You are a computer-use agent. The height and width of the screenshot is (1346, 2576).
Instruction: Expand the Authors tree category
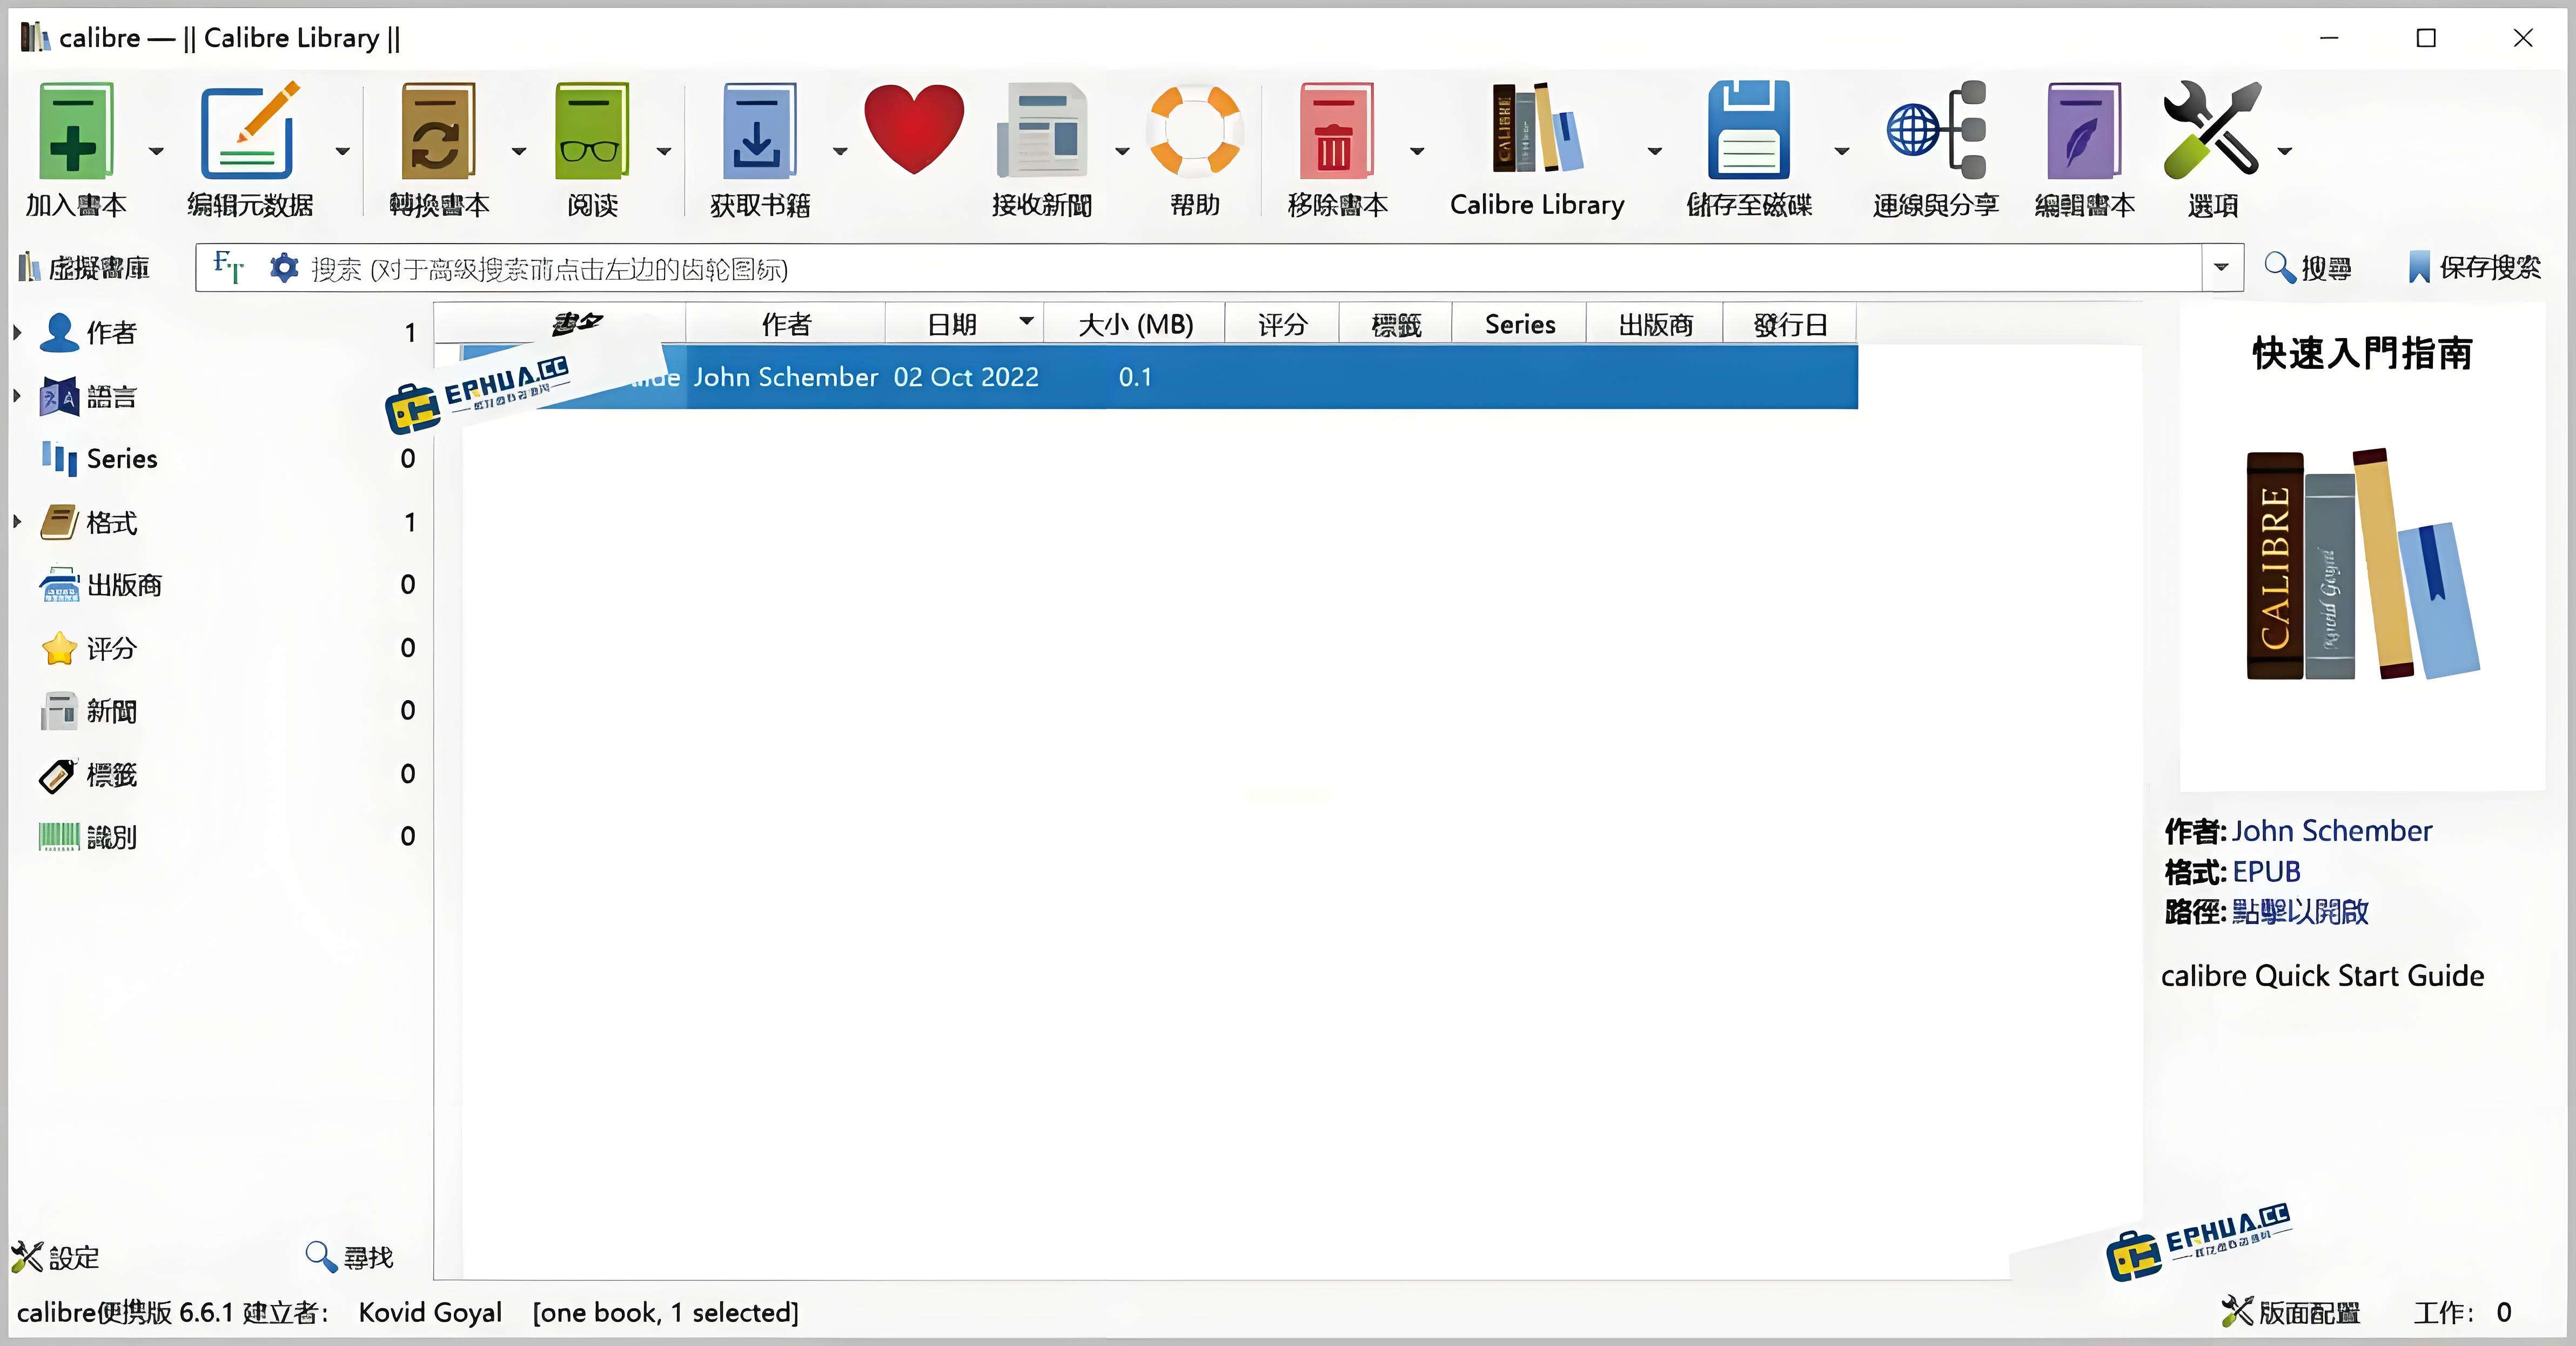click(17, 332)
